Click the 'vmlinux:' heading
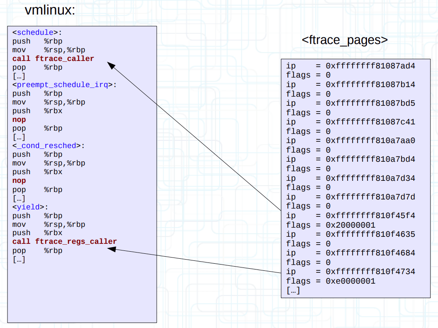The width and height of the screenshot is (438, 328). pyautogui.click(x=50, y=10)
